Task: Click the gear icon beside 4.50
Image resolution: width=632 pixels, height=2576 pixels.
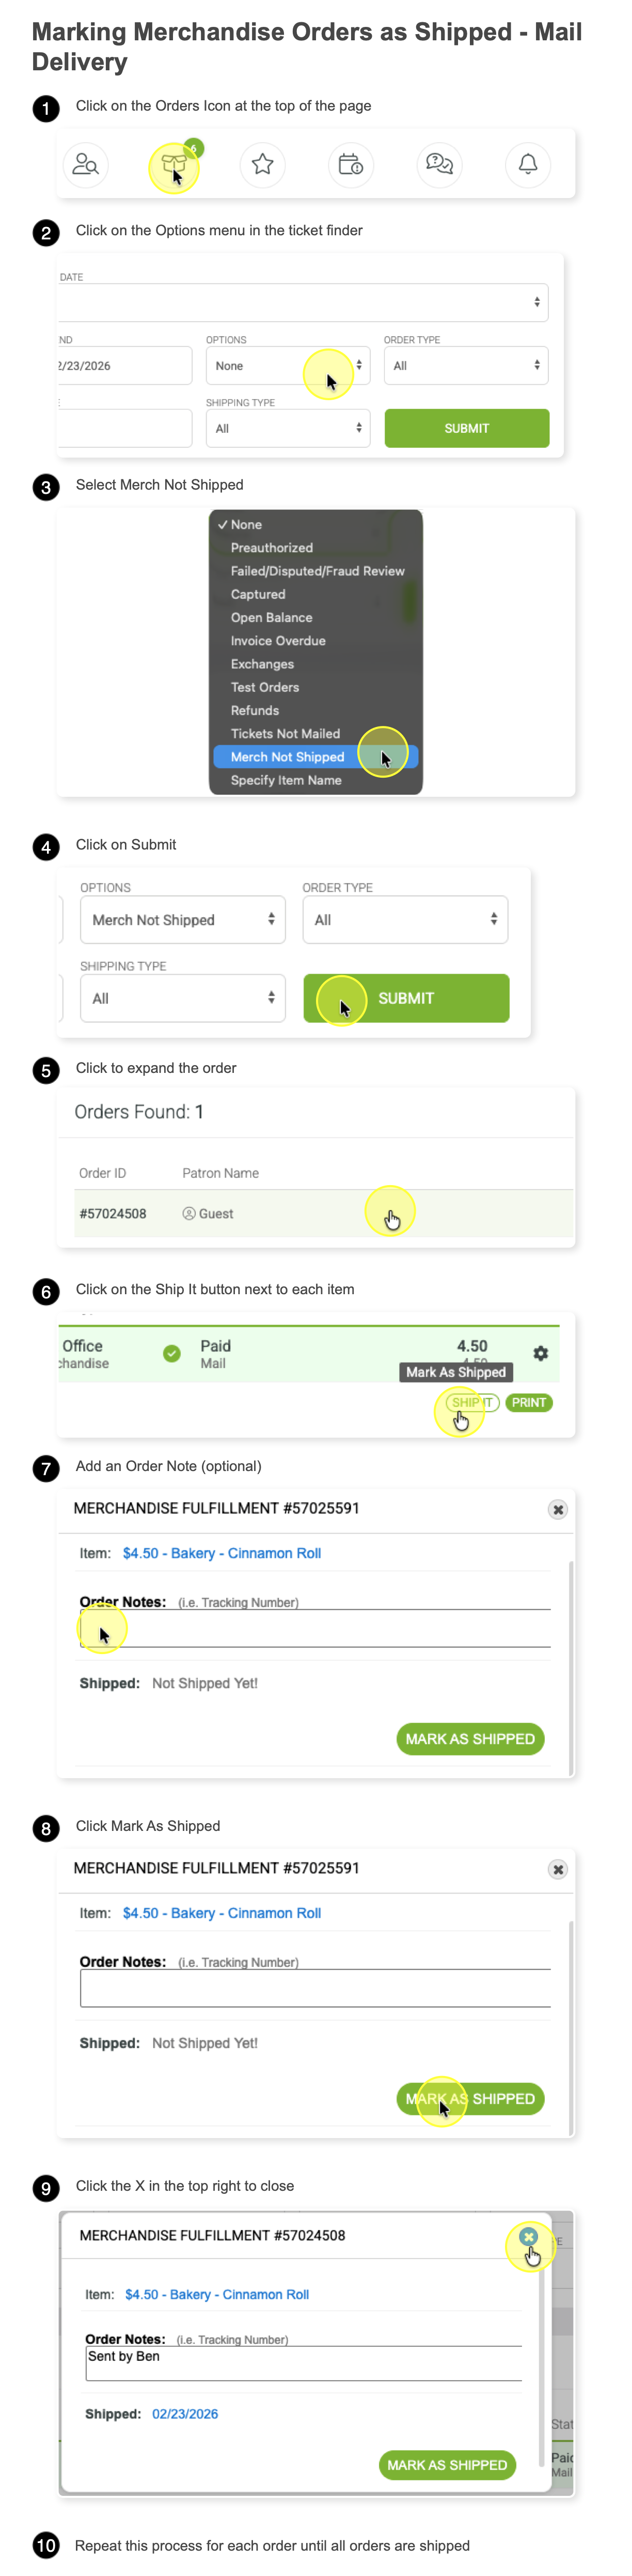Action: (x=540, y=1353)
